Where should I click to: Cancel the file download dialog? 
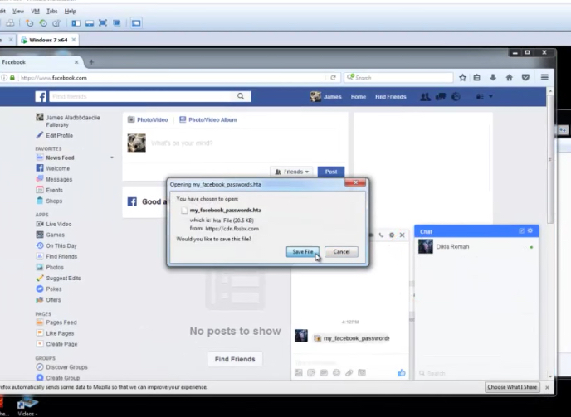(341, 251)
